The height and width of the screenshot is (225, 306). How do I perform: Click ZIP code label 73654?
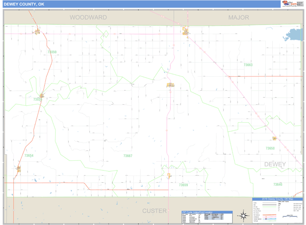coord(29,156)
